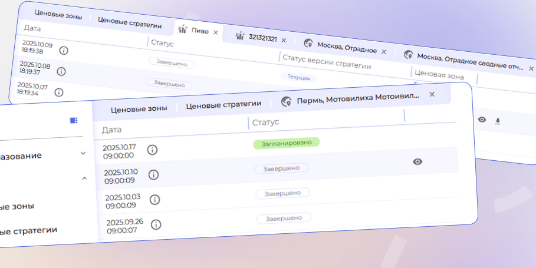
Task: Click Завершено badge in the 2025.09.26 row
Action: (x=284, y=218)
